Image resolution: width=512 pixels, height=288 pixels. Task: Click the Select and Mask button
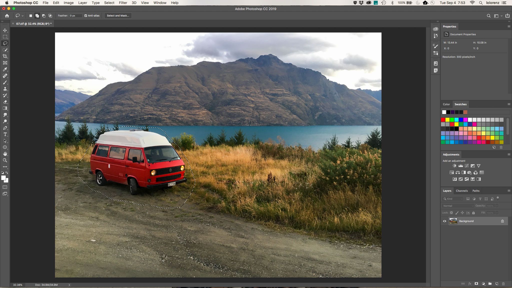[118, 15]
